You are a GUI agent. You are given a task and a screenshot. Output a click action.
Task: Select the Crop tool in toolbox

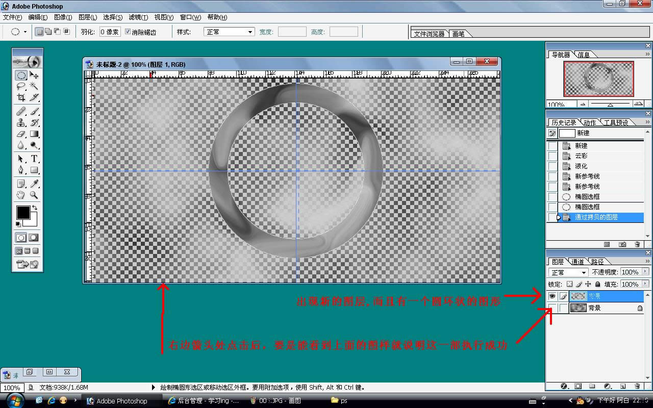(x=21, y=97)
